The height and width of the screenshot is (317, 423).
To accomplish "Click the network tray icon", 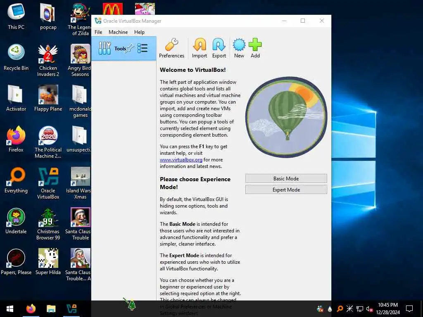I will click(x=359, y=309).
